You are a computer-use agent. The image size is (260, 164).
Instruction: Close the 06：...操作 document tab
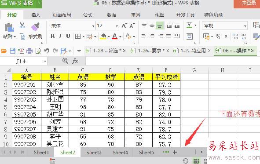pos(253,51)
